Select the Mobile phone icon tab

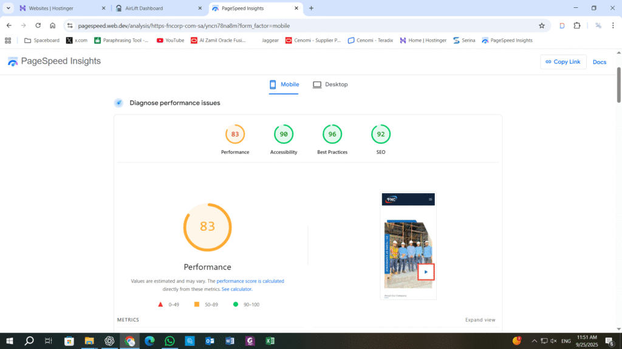point(273,84)
